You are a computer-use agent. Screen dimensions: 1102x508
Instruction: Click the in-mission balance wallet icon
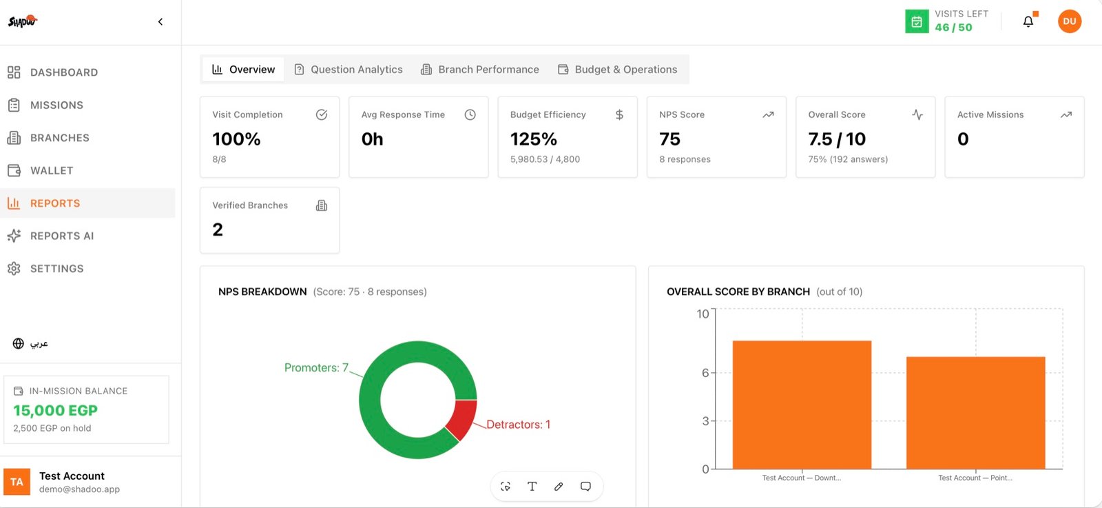[19, 391]
